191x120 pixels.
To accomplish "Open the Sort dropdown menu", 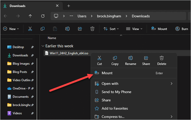I will pos(111,29).
